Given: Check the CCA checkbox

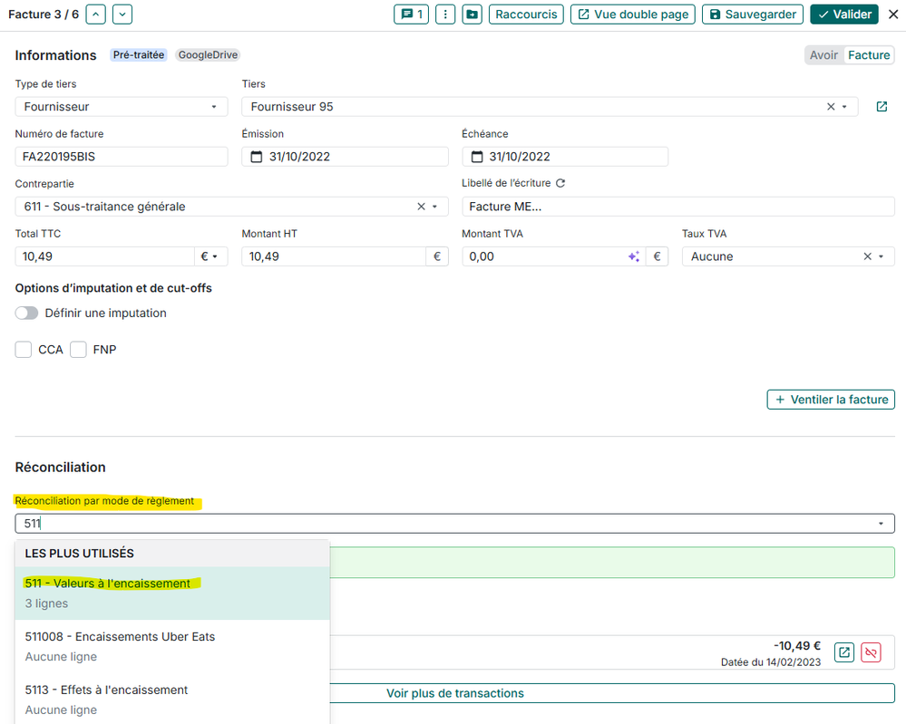Looking at the screenshot, I should (x=24, y=350).
